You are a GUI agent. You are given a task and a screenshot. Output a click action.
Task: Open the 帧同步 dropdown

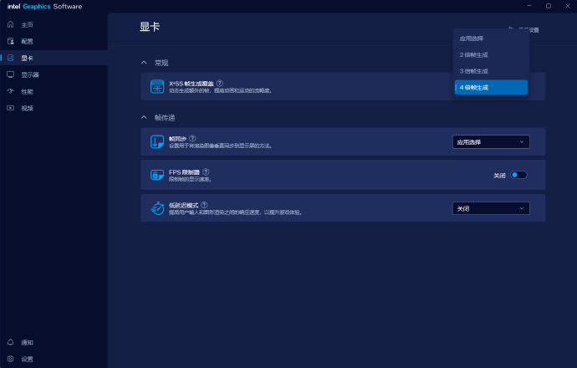491,142
